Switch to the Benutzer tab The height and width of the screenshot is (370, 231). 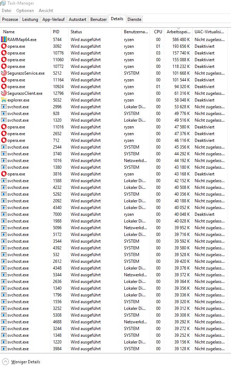click(99, 19)
